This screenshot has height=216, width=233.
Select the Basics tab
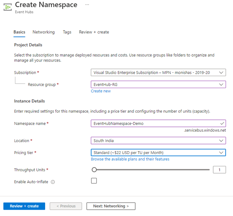tap(19, 32)
